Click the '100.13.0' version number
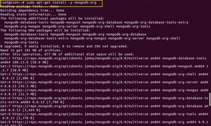 click(20, 62)
